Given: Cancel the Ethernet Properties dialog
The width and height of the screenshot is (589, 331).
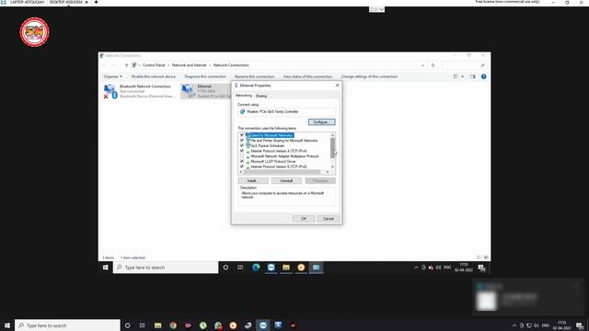Looking at the screenshot, I should click(329, 219).
